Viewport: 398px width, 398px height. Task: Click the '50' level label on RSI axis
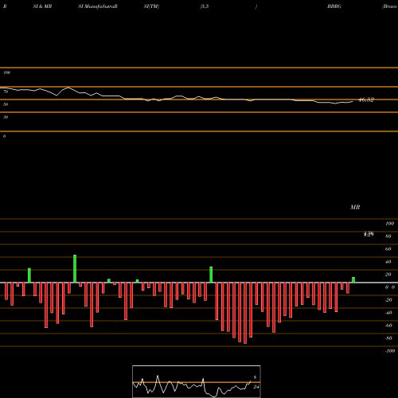click(x=6, y=104)
